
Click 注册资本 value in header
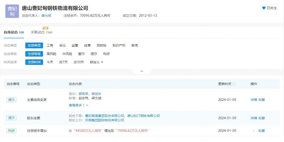coord(95,15)
